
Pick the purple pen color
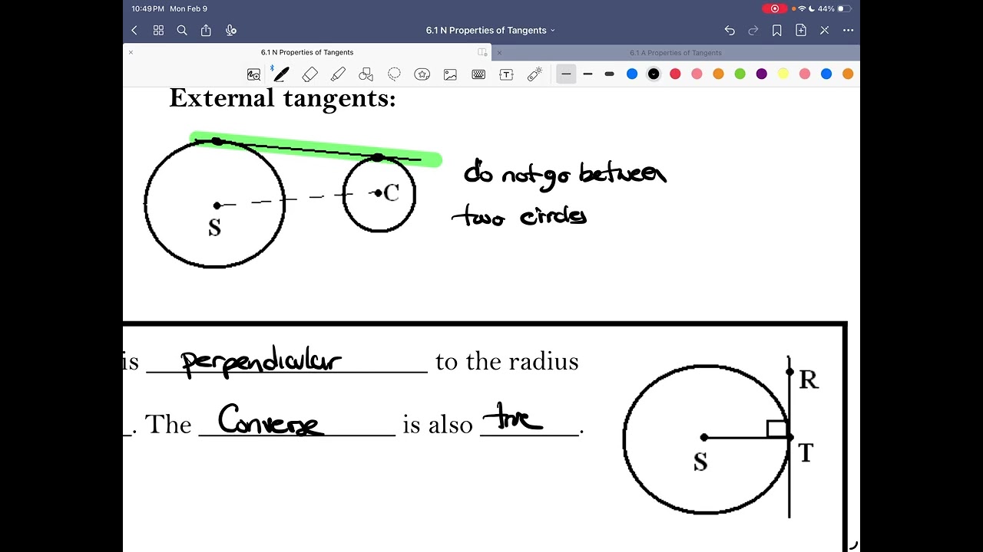[x=761, y=74]
